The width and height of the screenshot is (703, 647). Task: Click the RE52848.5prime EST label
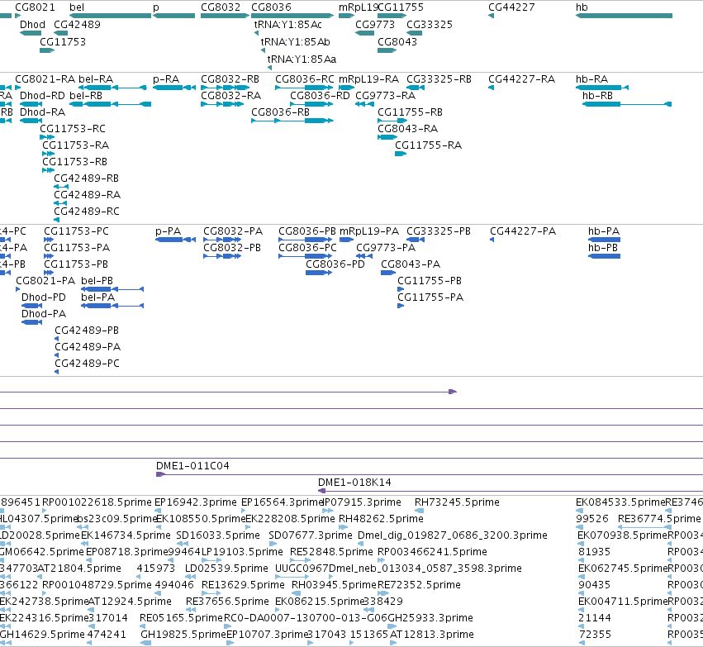pyautogui.click(x=331, y=552)
